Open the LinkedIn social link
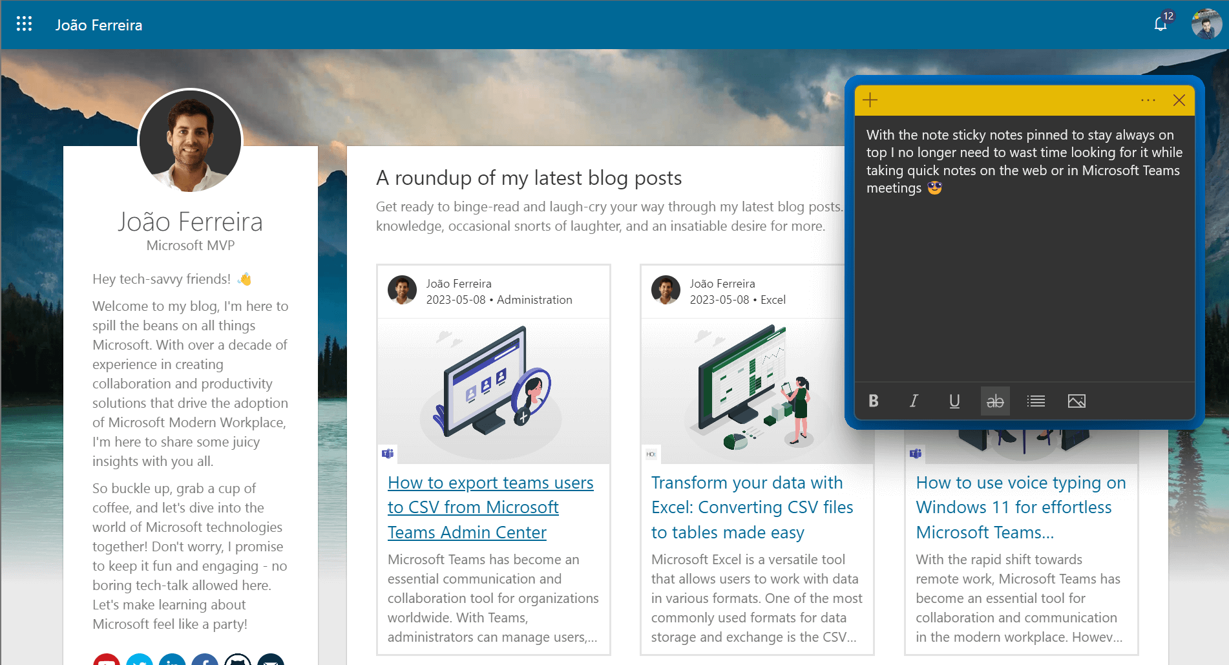This screenshot has width=1229, height=665. click(x=173, y=660)
